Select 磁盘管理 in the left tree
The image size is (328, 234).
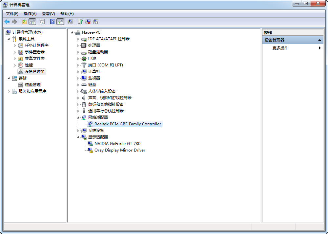coord(33,85)
